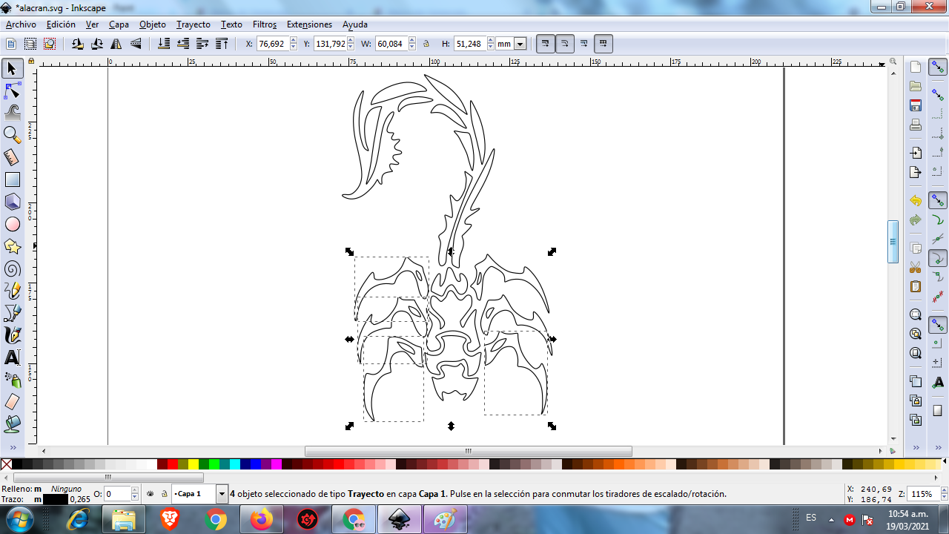The width and height of the screenshot is (949, 534).
Task: Click the X position stepper arrows
Action: pos(294,44)
